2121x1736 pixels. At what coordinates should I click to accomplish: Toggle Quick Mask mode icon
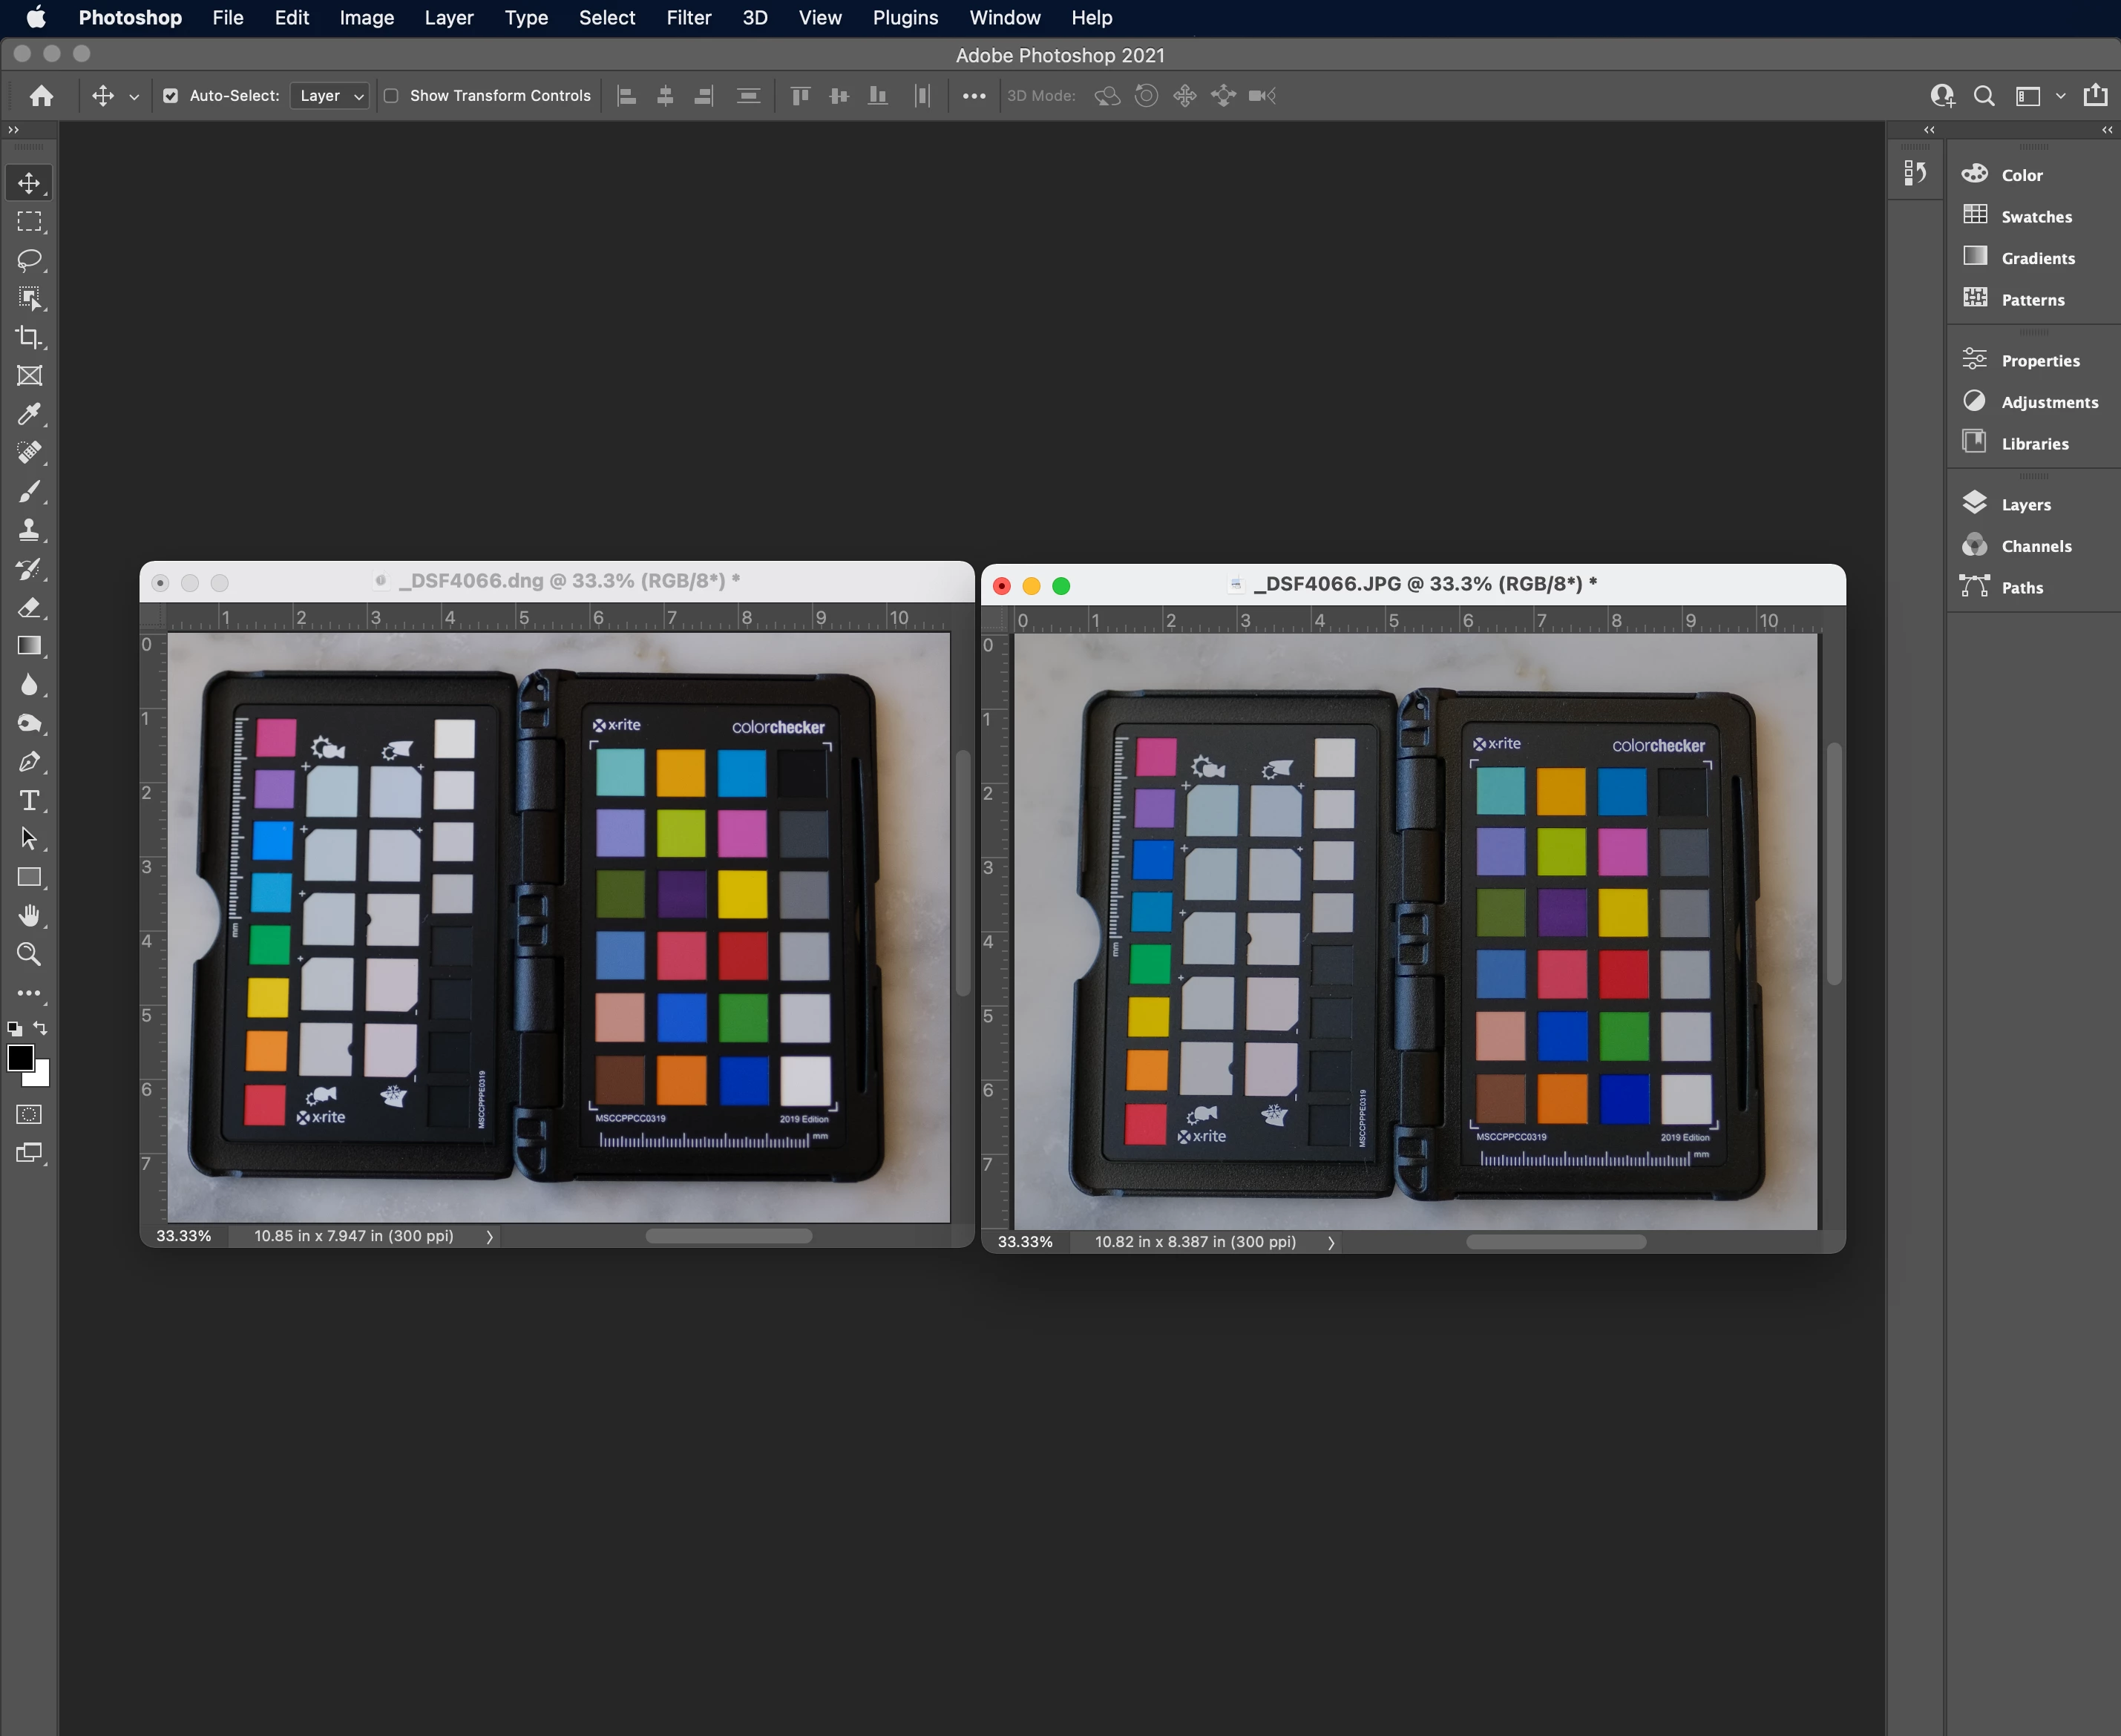click(x=29, y=1114)
